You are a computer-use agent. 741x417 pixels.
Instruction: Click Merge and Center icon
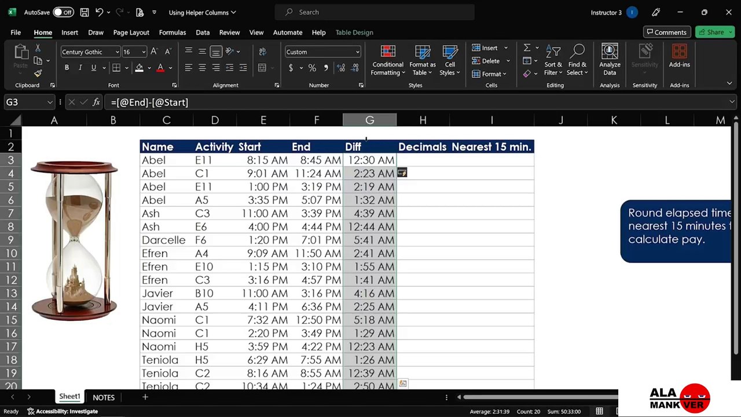click(262, 68)
